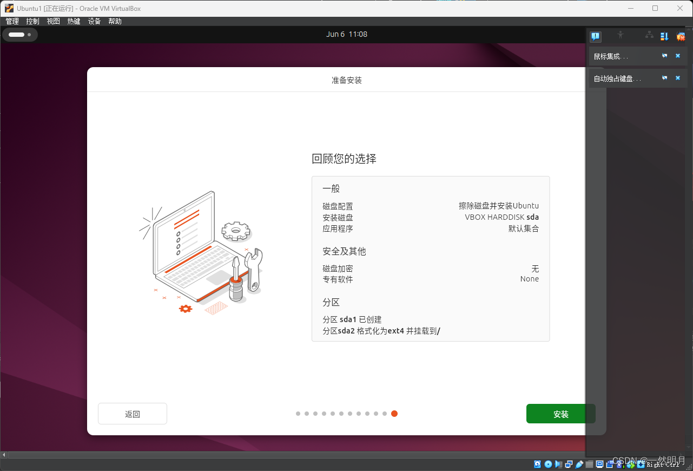Image resolution: width=693 pixels, height=471 pixels.
Task: Click the delete all notifications icon
Action: coord(681,36)
